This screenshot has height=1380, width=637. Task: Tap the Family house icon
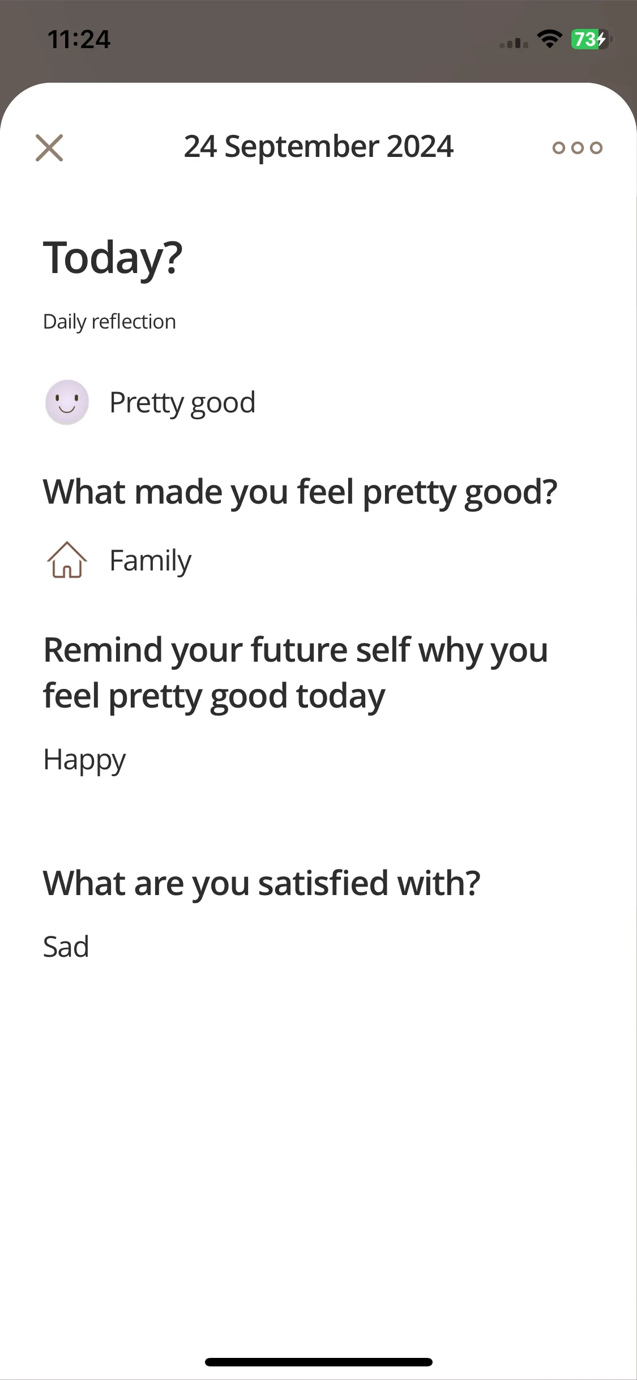point(67,560)
